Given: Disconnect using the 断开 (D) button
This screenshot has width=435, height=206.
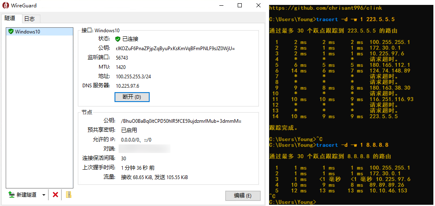Looking at the screenshot, I should (x=132, y=97).
